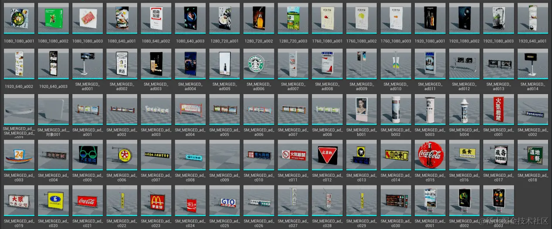Select the round Coca-Cola sign SM_MERGED_ad_c015
Viewport: 552px width, 229px height.
click(x=430, y=155)
